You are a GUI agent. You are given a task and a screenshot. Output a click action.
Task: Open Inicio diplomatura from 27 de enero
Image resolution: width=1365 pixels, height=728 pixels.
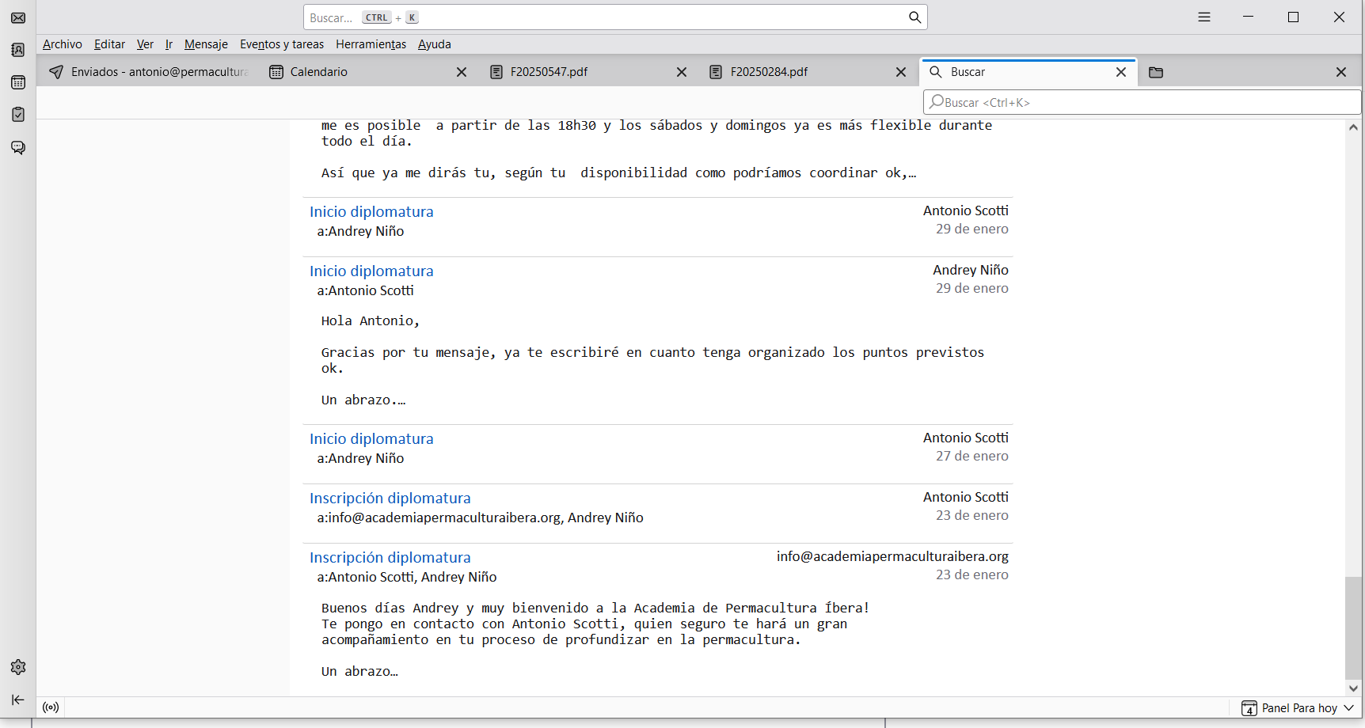coord(371,439)
